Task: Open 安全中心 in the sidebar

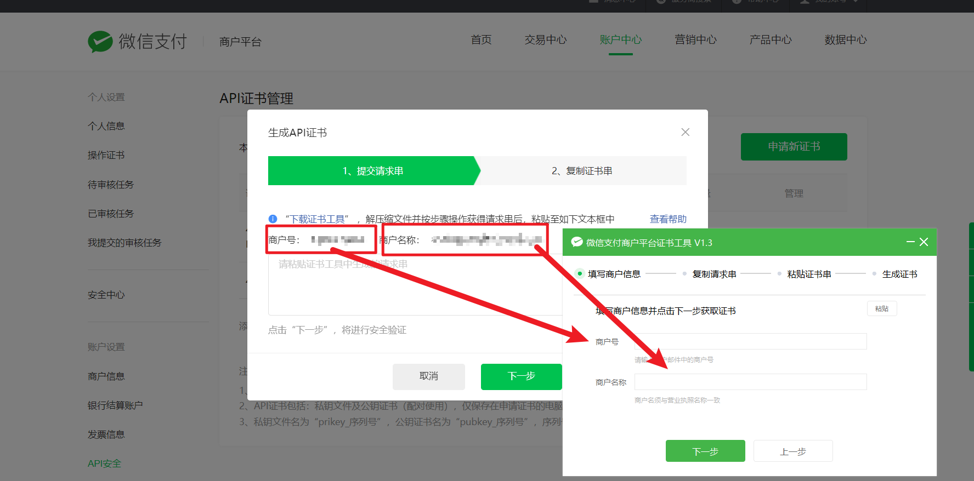Action: (x=106, y=295)
